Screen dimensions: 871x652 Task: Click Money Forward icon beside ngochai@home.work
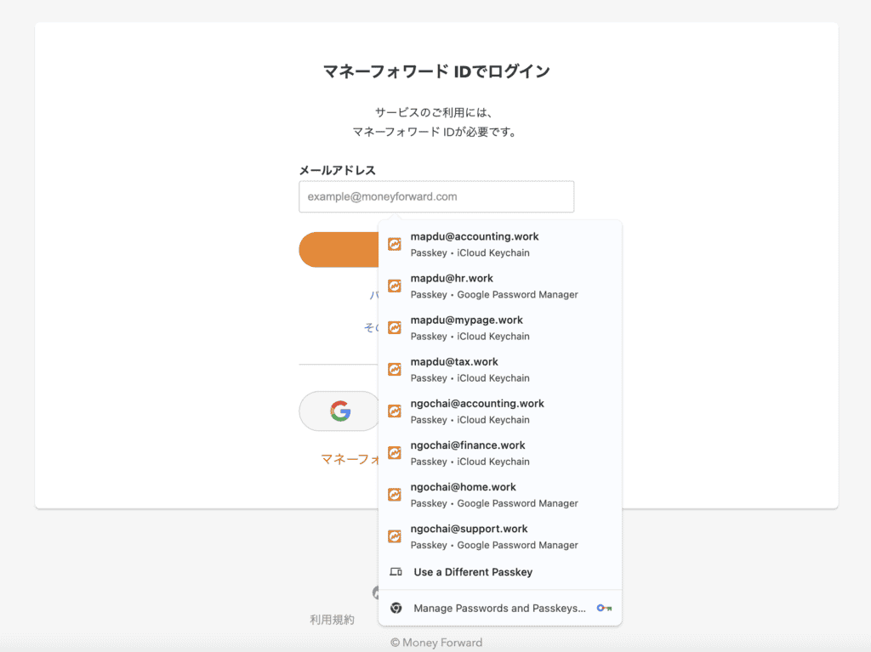(x=395, y=494)
